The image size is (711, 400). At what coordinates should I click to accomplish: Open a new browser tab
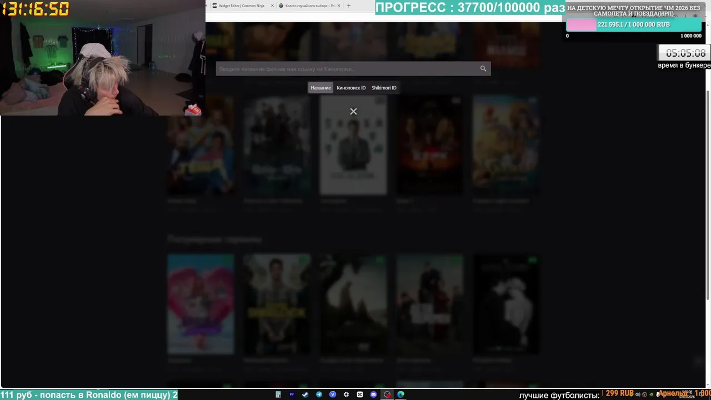coord(349,6)
